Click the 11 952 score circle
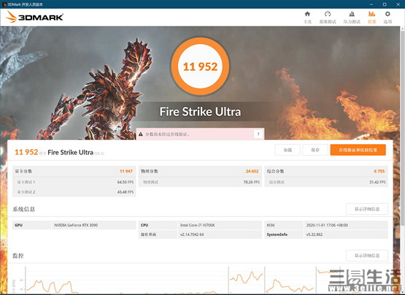Viewport: 405px width, 295px height. pos(200,66)
